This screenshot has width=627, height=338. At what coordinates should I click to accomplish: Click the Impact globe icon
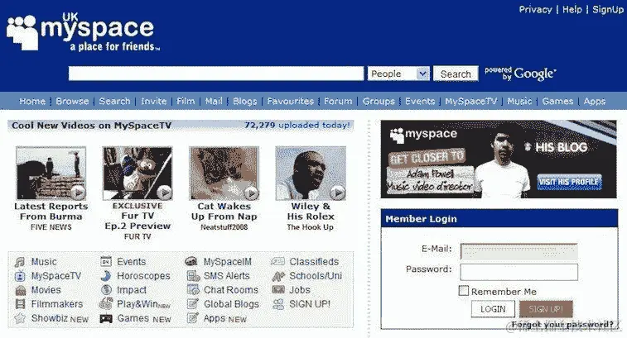pyautogui.click(x=106, y=290)
